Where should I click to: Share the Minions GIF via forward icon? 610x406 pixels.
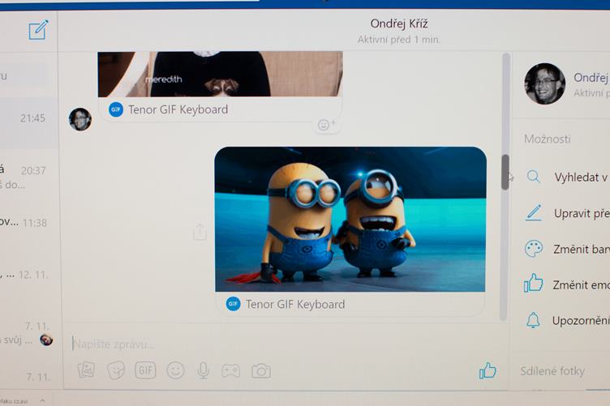tap(200, 232)
